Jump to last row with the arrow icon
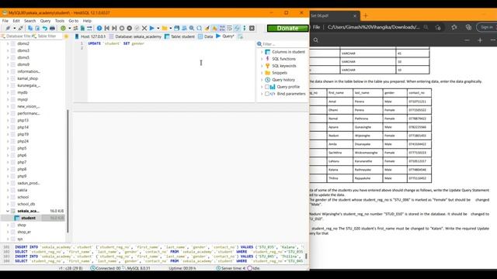The width and height of the screenshot is (497, 279). pos(114,28)
